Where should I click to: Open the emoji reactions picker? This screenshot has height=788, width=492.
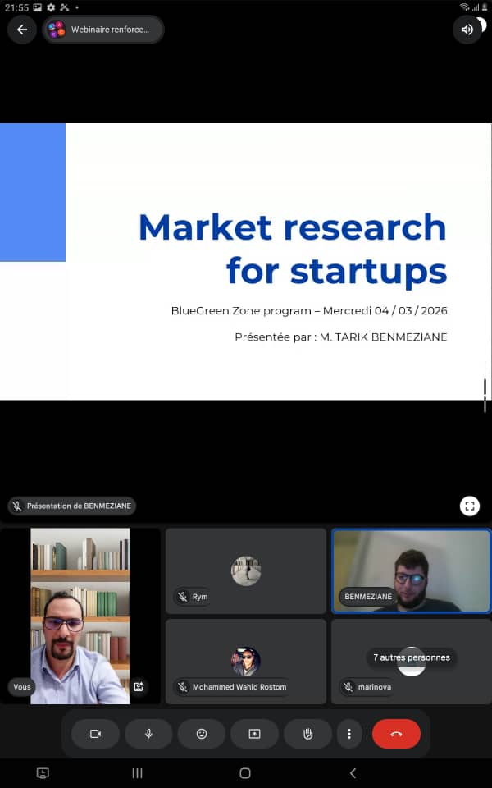coord(202,734)
